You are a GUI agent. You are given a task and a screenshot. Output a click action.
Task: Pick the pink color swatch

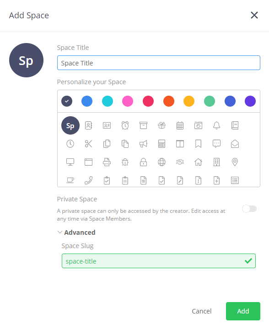[128, 101]
